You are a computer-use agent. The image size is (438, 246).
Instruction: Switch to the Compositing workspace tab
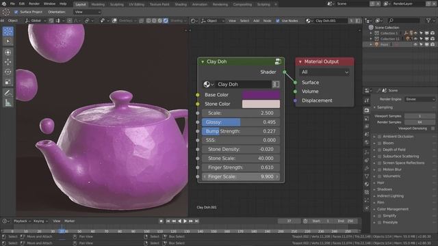(242, 5)
